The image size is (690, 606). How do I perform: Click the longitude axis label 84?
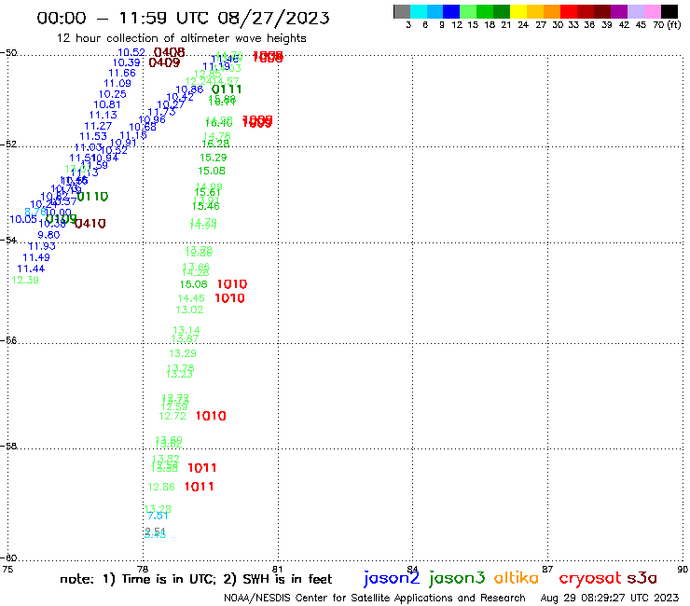[x=412, y=569]
